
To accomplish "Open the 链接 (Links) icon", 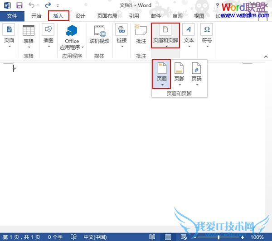I will click(121, 29).
